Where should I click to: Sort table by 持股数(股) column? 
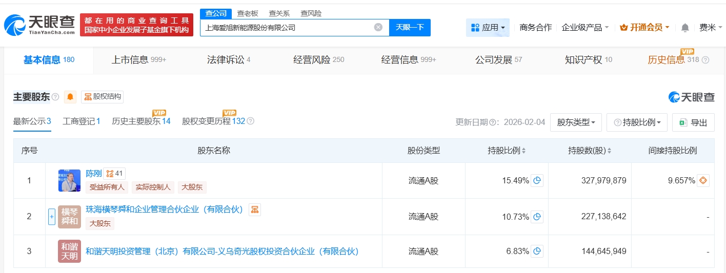click(x=590, y=151)
